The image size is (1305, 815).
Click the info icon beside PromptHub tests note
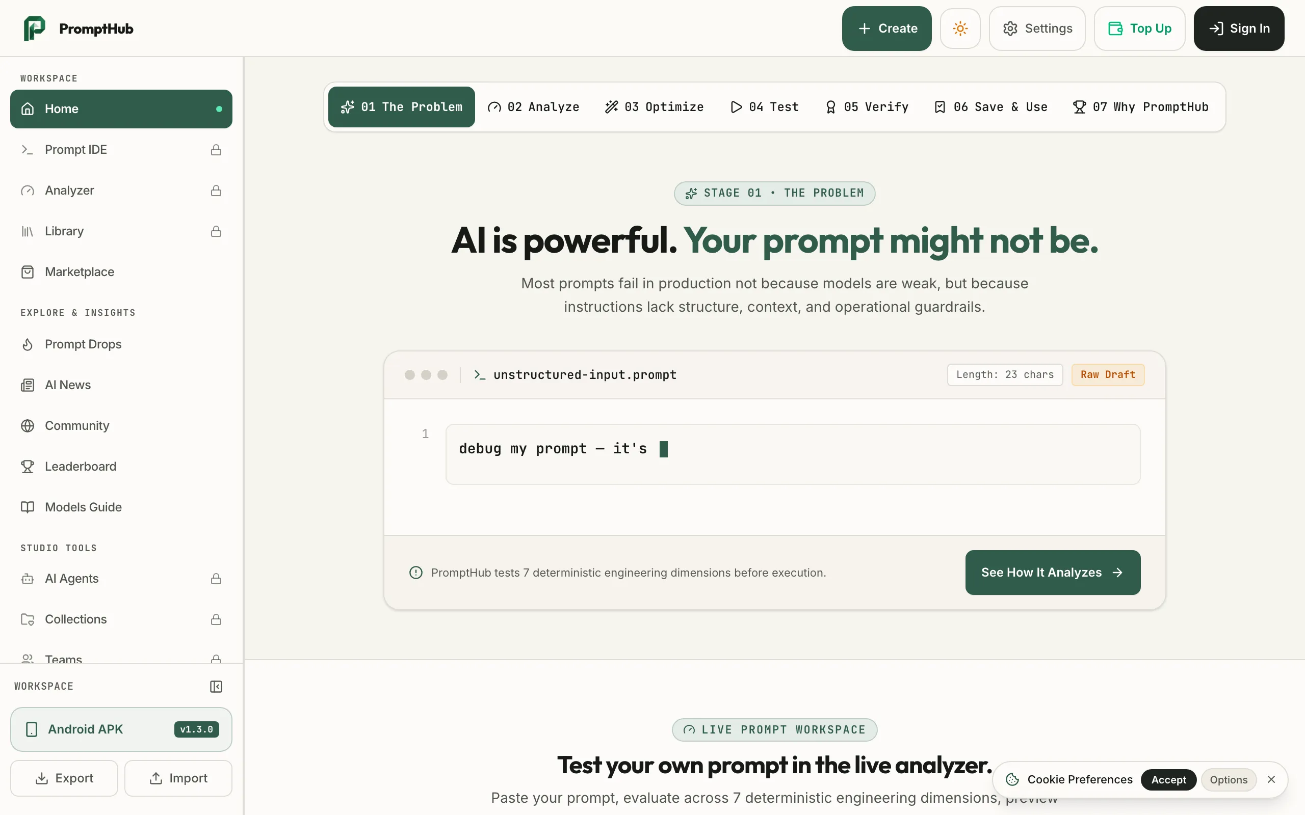tap(416, 573)
